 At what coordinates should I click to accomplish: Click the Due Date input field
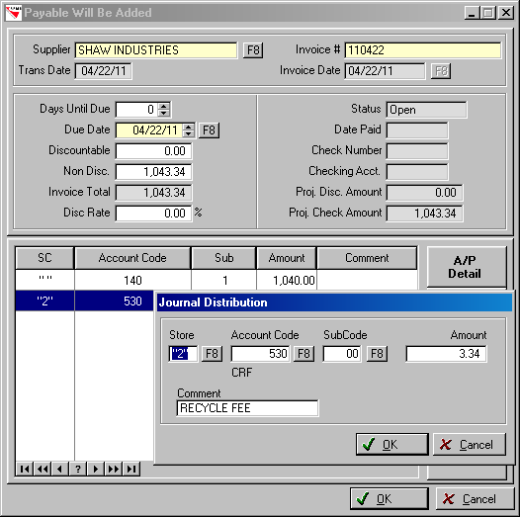click(x=149, y=130)
